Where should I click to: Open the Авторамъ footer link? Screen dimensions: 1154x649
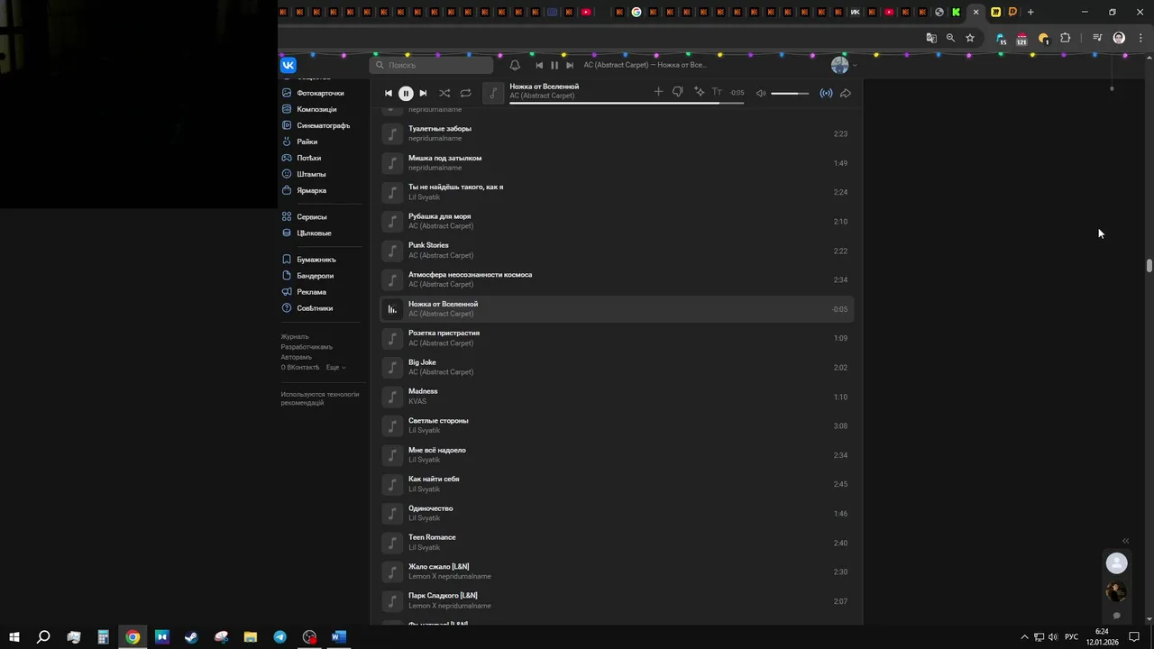tap(296, 357)
